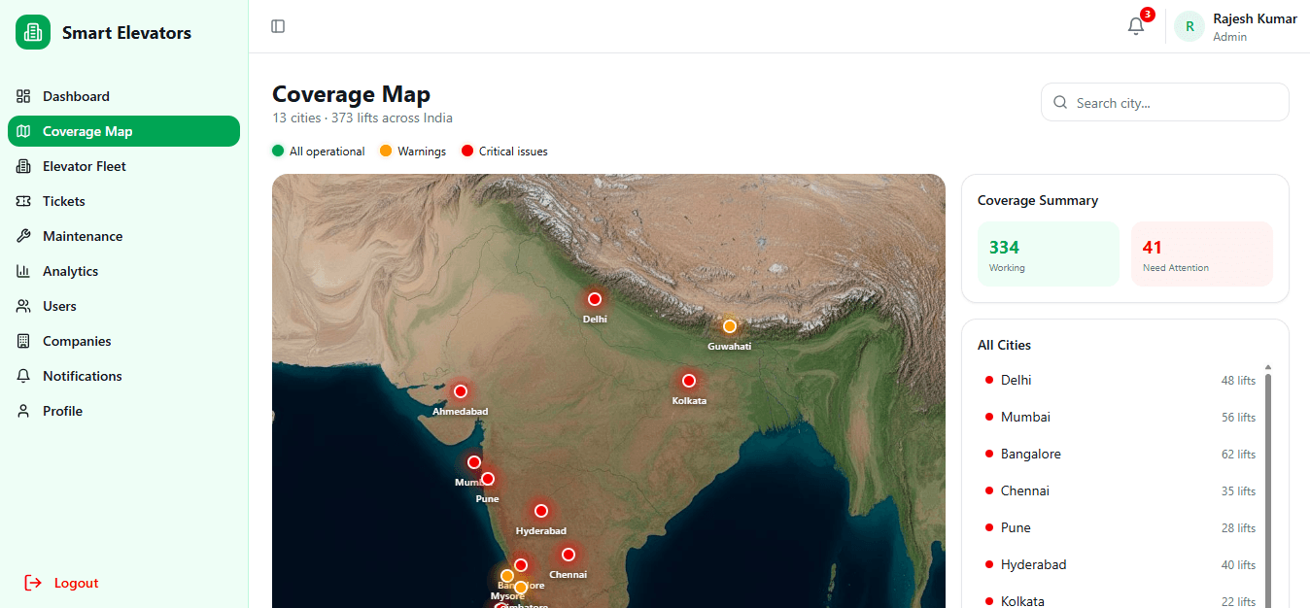Viewport: 1310px width, 608px height.
Task: Select Bangalore row with 62 lifts
Action: [x=1120, y=454]
